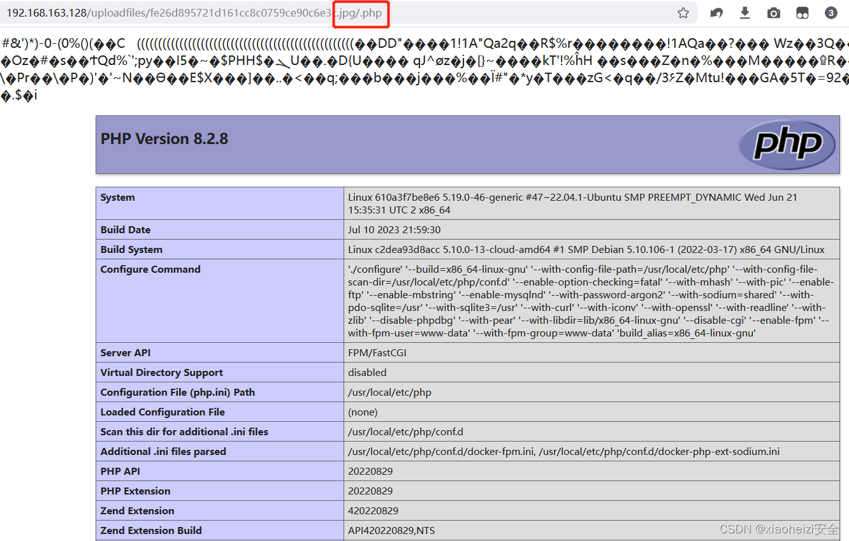Click the Configure Command cell
This screenshot has width=849, height=541.
[150, 269]
